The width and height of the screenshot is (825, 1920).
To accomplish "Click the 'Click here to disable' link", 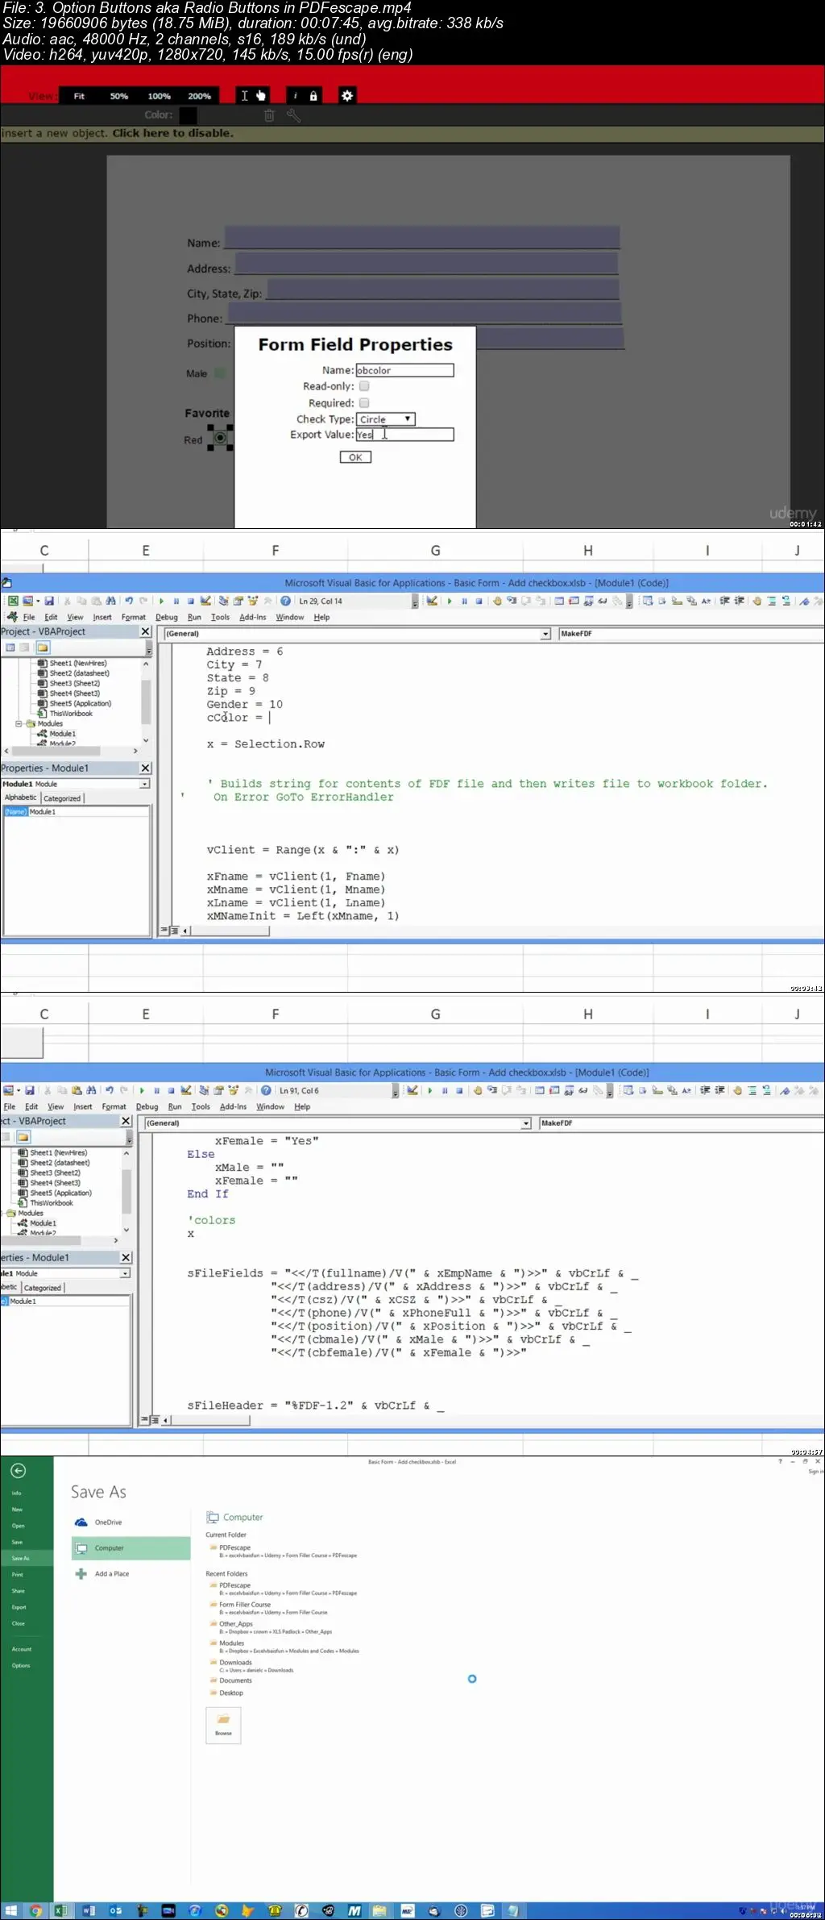I will [173, 133].
